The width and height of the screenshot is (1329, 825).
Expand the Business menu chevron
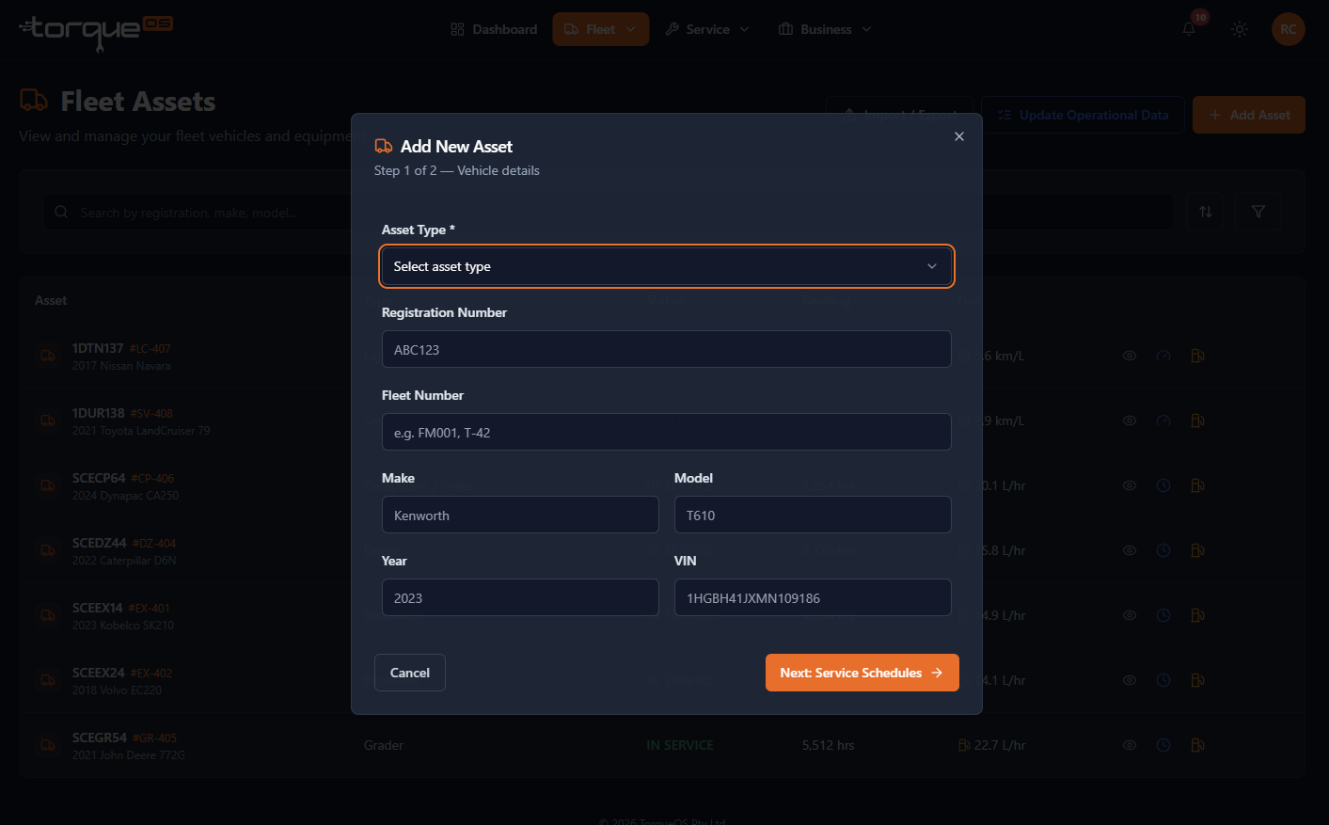[x=866, y=29]
